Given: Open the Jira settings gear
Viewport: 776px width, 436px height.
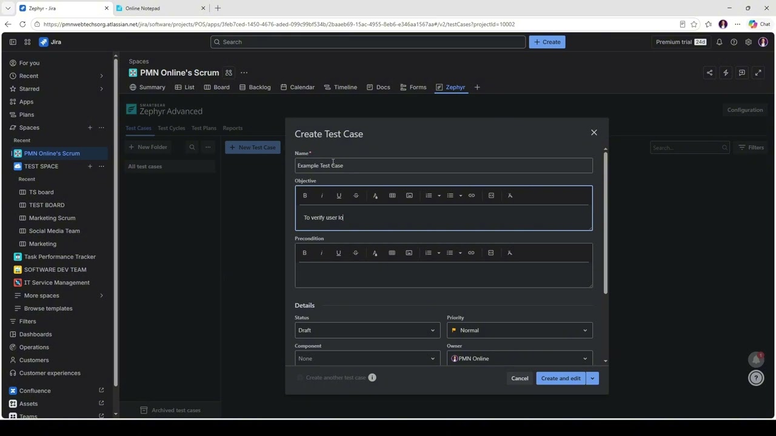Looking at the screenshot, I should pos(748,42).
